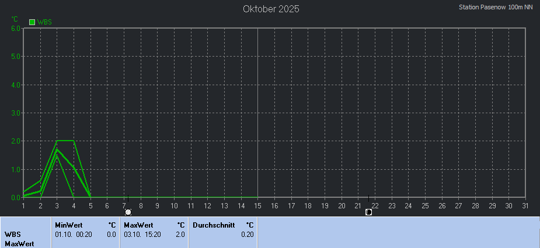Click the Station Pasenow 100m NN label
The width and height of the screenshot is (540, 248).
[496, 7]
